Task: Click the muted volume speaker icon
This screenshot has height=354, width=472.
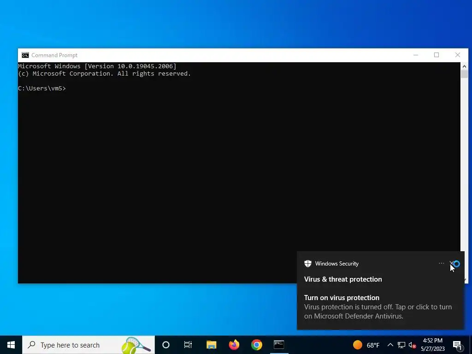Action: tap(413, 345)
